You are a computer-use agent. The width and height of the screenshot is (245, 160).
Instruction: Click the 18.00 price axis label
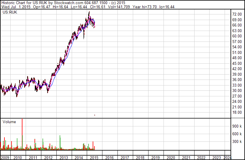[x=237, y=113]
